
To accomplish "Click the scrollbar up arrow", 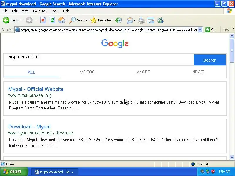I will coord(232,36).
